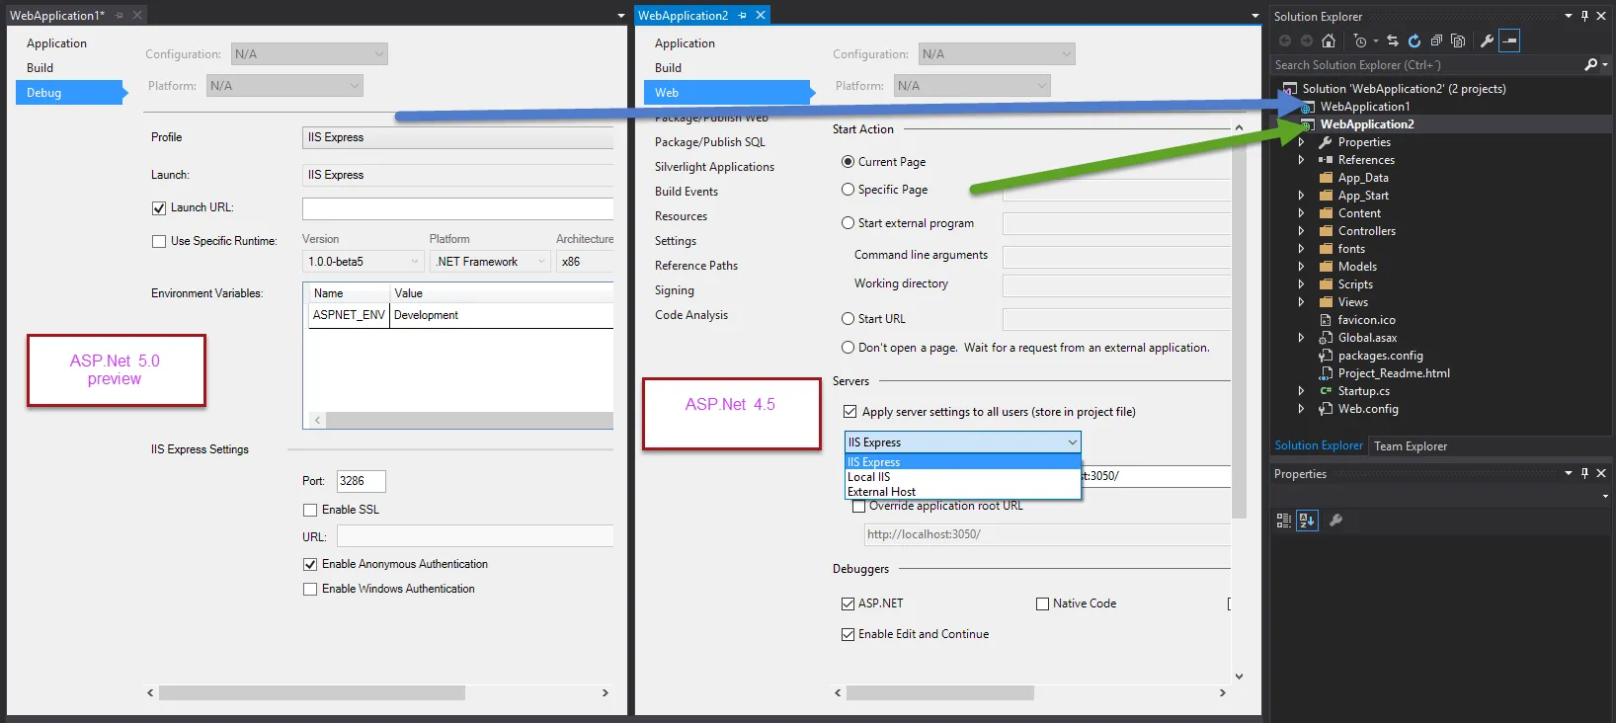The height and width of the screenshot is (723, 1616).
Task: Click the horizontal scrollbar in WebApplication1 pane
Action: click(312, 693)
